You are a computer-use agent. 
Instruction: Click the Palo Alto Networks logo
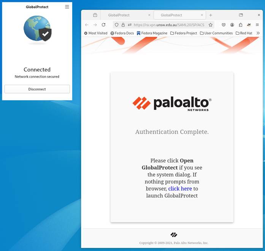tap(172, 104)
